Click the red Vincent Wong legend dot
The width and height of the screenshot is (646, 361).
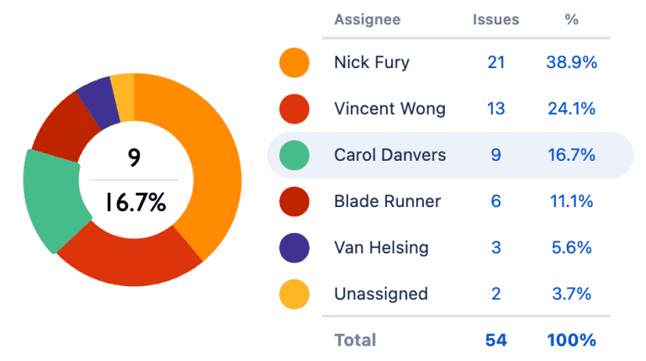[x=294, y=109]
